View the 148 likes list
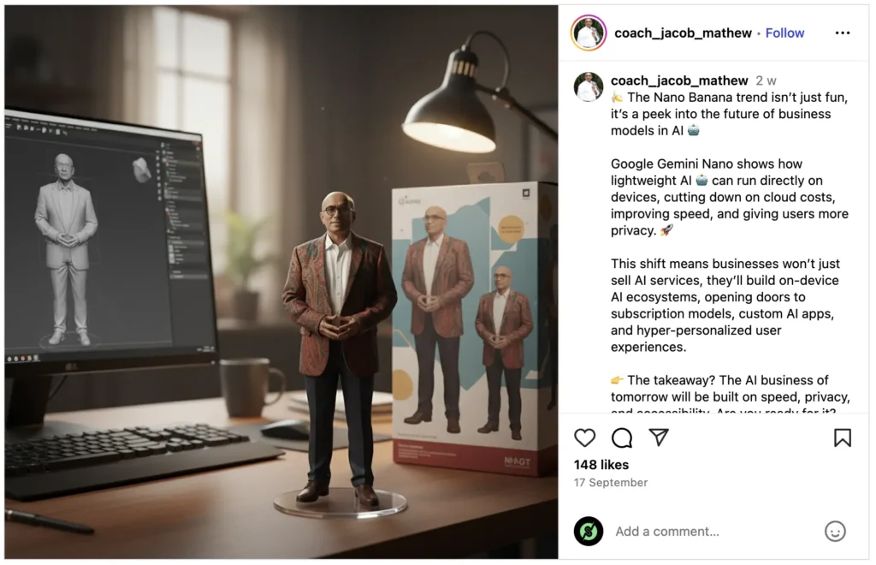The image size is (876, 565). pyautogui.click(x=601, y=464)
